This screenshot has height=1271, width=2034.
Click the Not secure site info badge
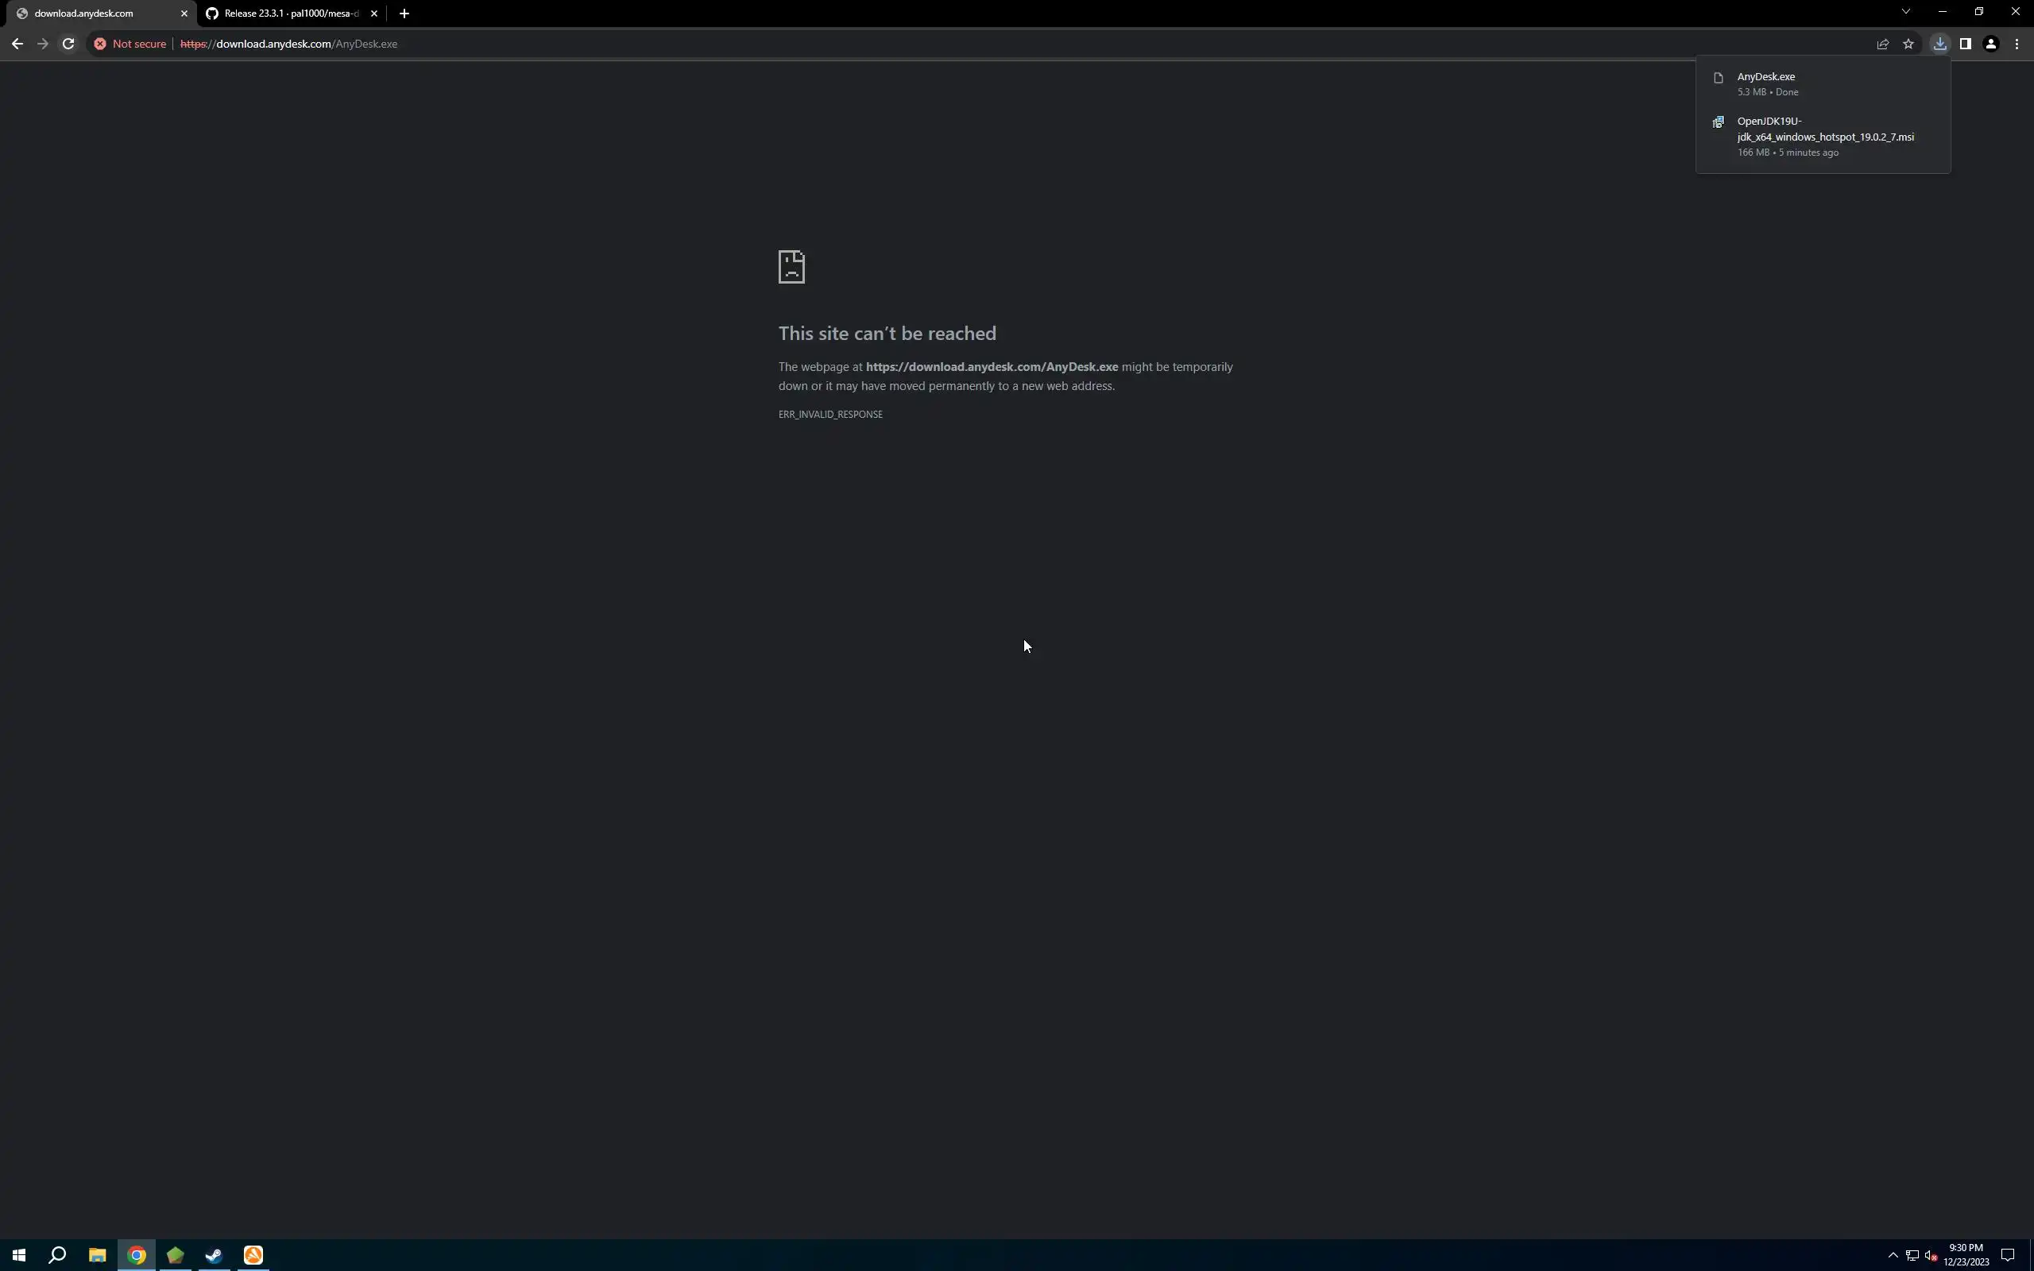(130, 44)
